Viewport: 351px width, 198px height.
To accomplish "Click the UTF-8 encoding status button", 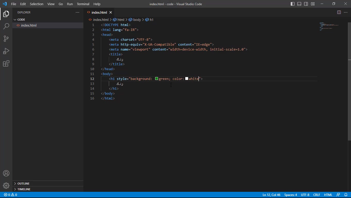I will pyautogui.click(x=305, y=195).
